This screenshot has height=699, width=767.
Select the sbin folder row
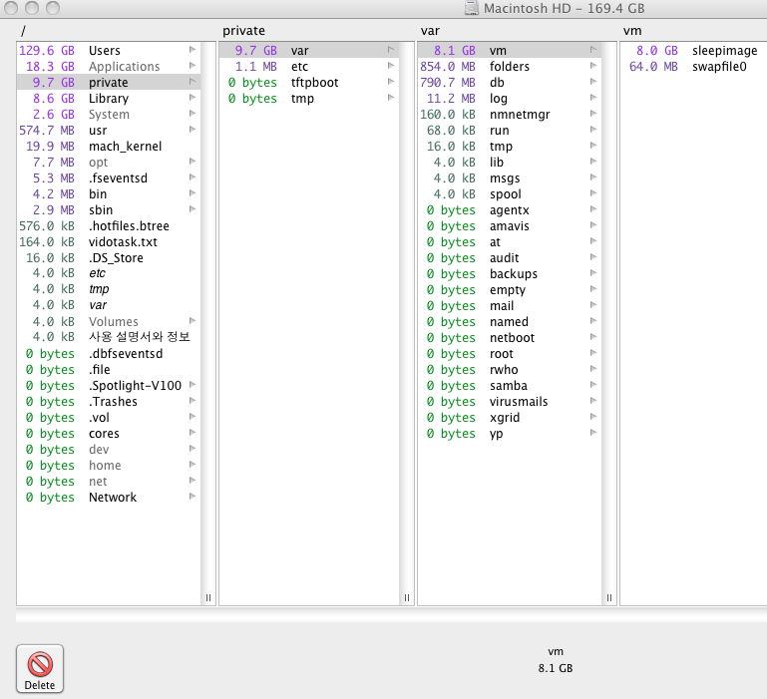[x=109, y=209]
